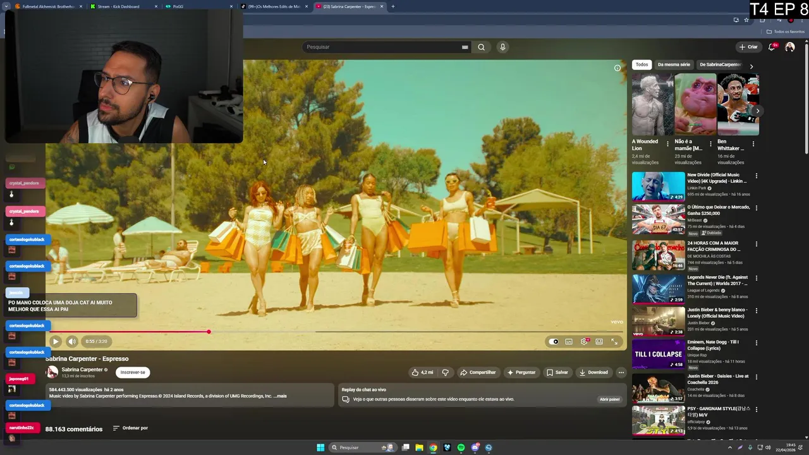Open options for Ben Whittaker short
The width and height of the screenshot is (809, 455).
click(x=753, y=144)
